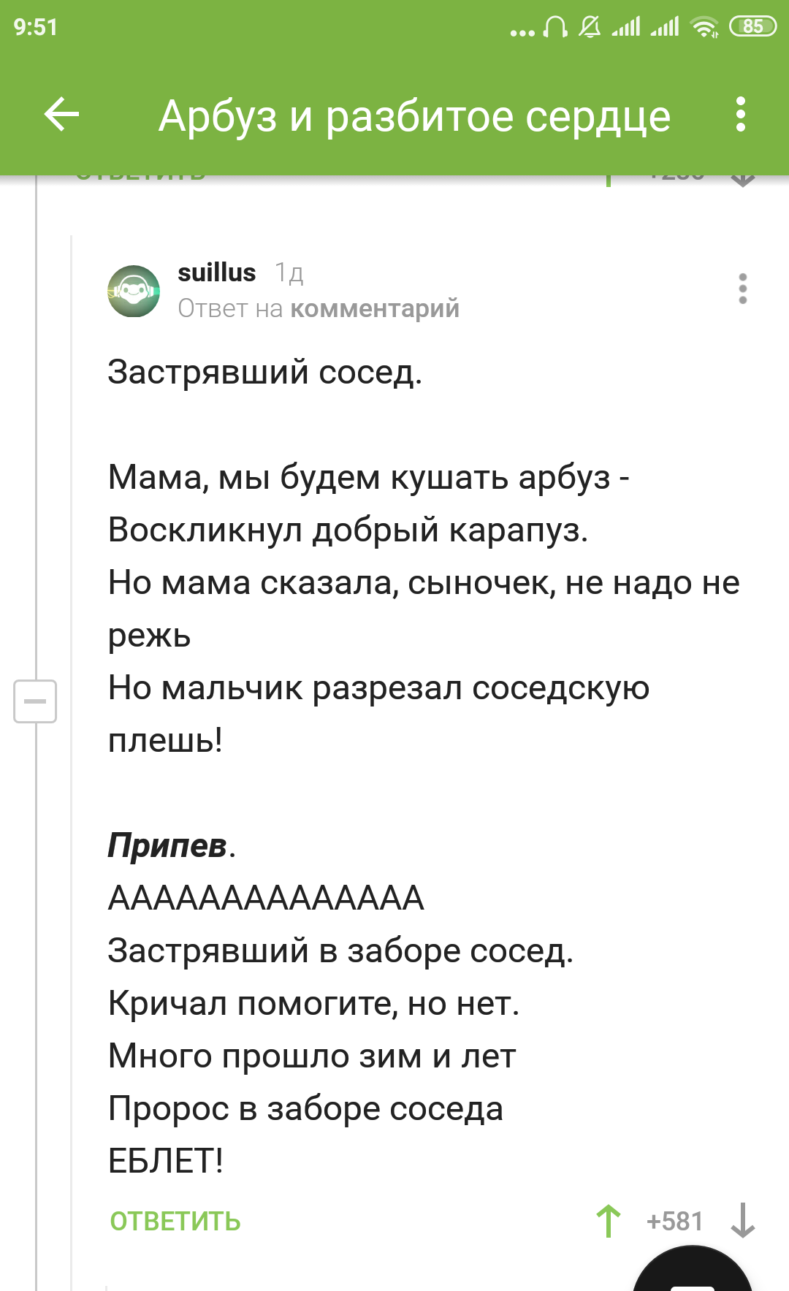Open suillus comment options menu
The width and height of the screenshot is (789, 1291).
pyautogui.click(x=742, y=289)
